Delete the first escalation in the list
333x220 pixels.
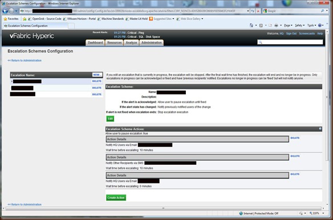(x=96, y=81)
